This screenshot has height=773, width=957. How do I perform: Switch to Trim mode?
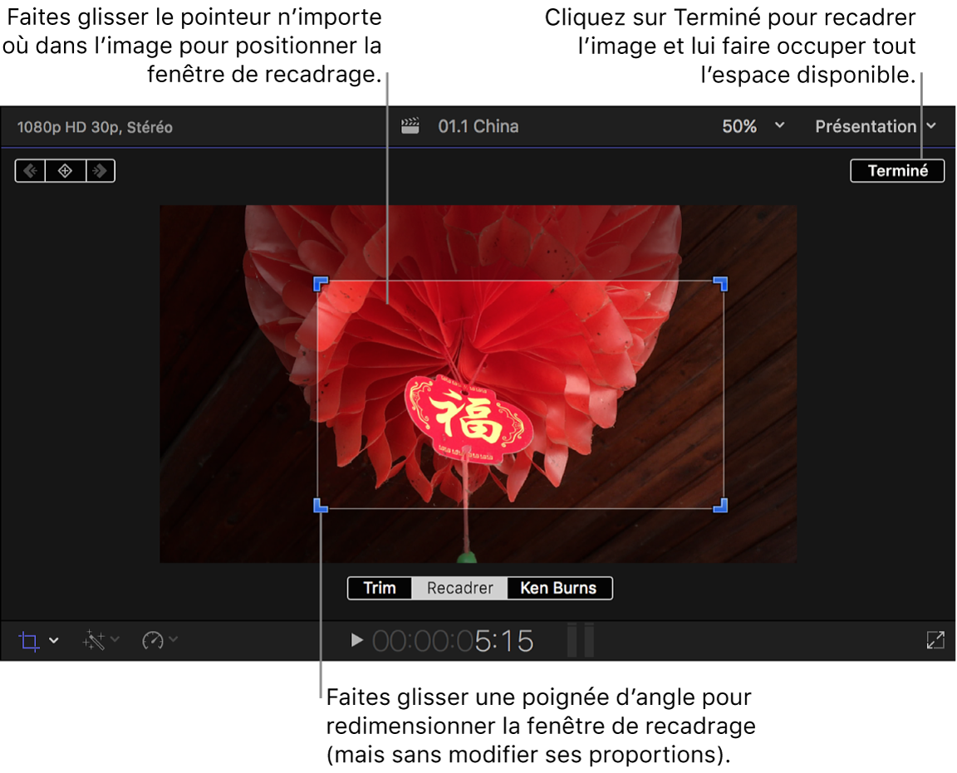click(380, 588)
